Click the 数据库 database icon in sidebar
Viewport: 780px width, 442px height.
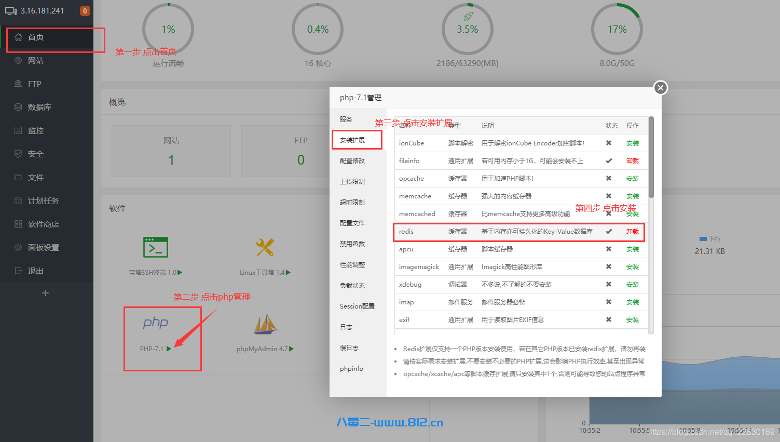click(18, 107)
